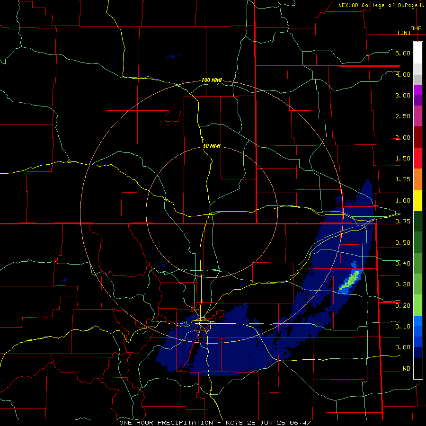The image size is (426, 426).
Task: Click the 0.40 legend value
Action: tap(403, 264)
